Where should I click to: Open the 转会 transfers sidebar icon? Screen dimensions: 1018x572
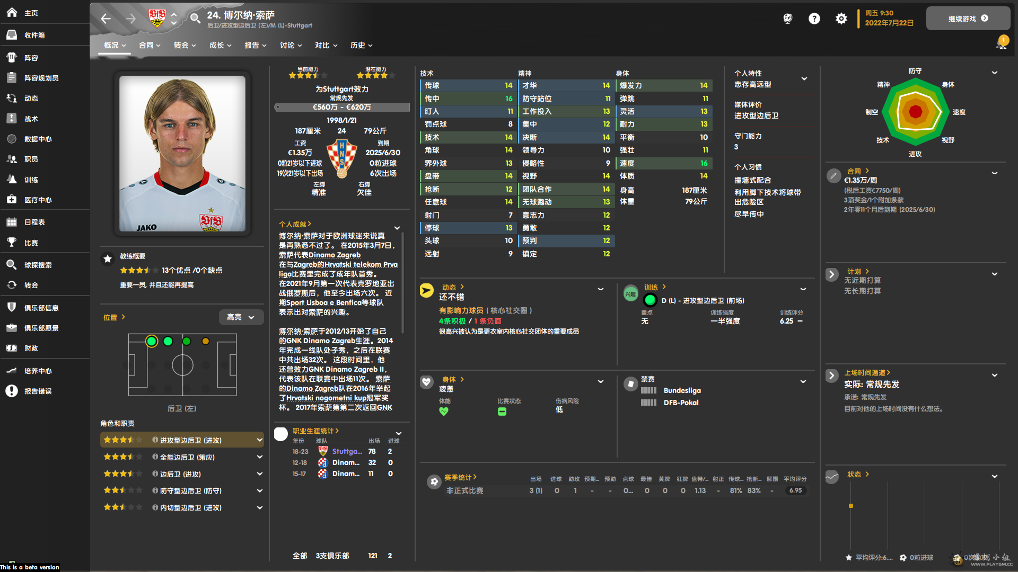coord(12,285)
